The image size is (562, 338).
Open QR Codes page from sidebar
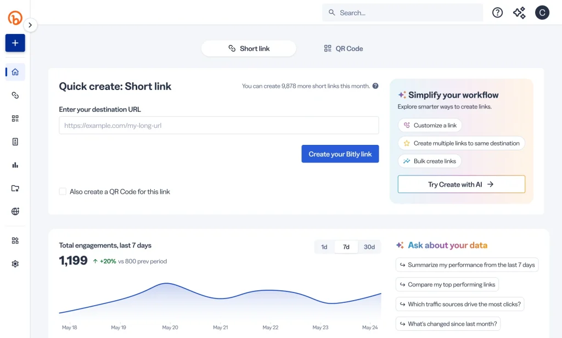[x=15, y=119]
